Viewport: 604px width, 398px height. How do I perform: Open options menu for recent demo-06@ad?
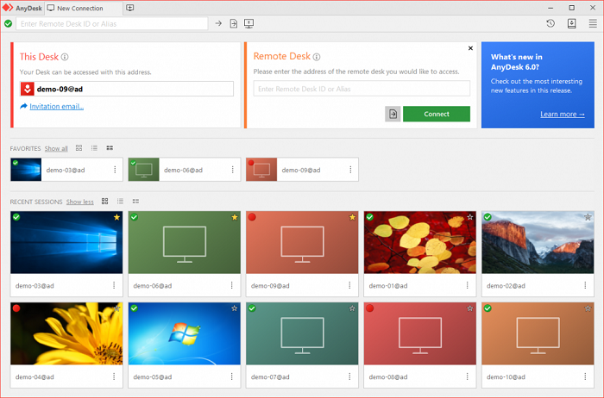tap(232, 285)
